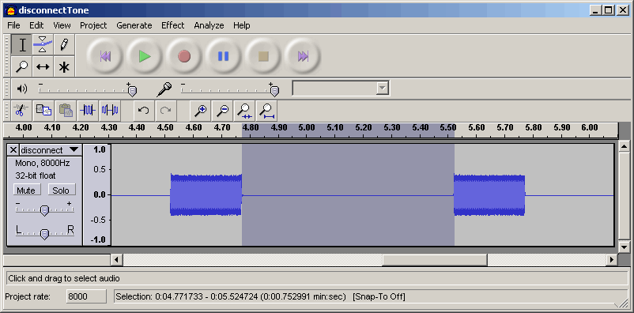
Task: Select the Envelope tool
Action: coord(43,44)
